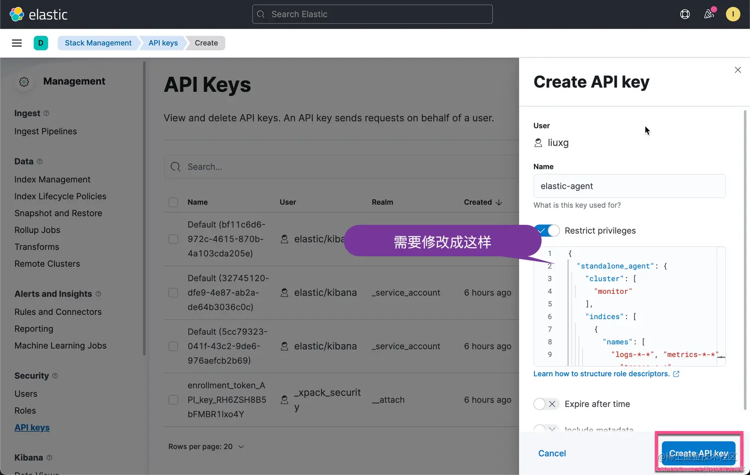Open Ingest Pipelines in sidebar
Screen dimensions: 750x475
click(46, 132)
